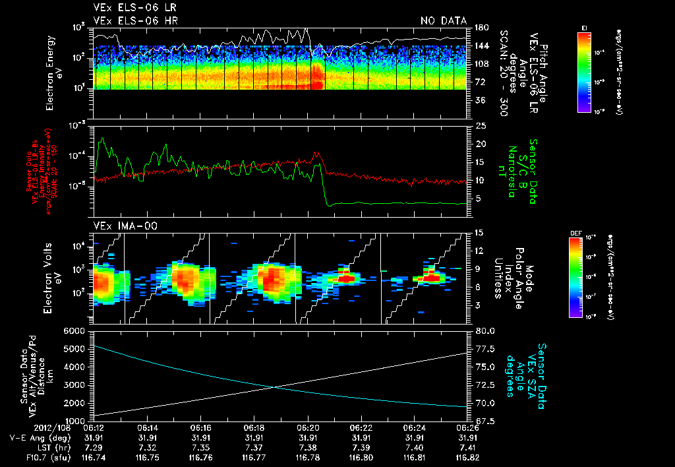Click the 25 nanotesla tick label
675x467 pixels.
pos(480,126)
